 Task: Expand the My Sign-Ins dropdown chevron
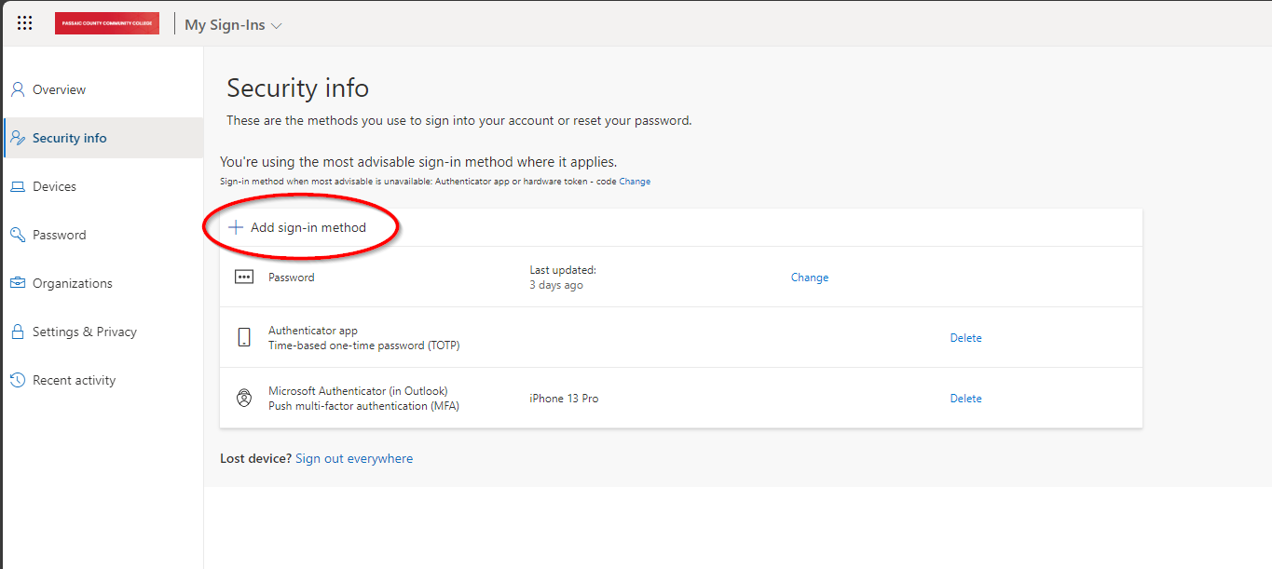[x=276, y=26]
